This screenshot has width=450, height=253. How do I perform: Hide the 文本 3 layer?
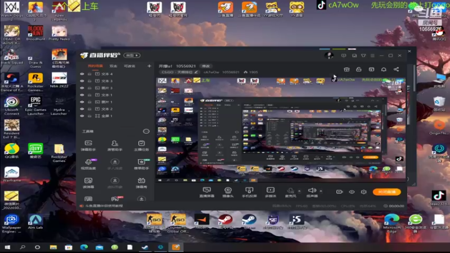pyautogui.click(x=82, y=81)
